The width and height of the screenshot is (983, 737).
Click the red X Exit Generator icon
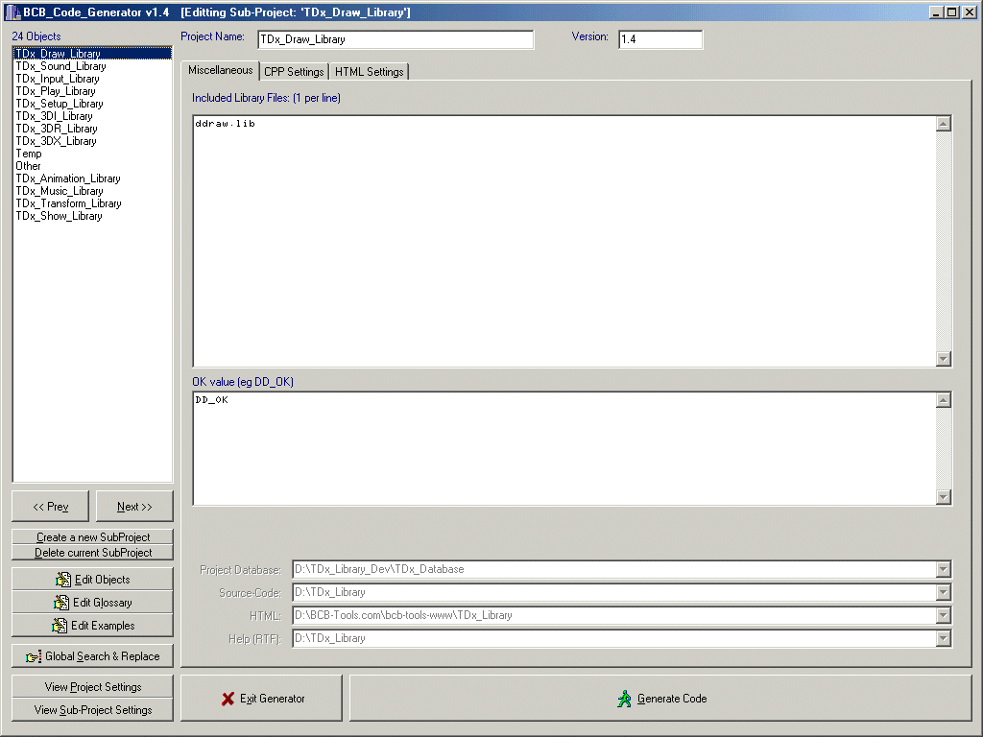click(228, 699)
